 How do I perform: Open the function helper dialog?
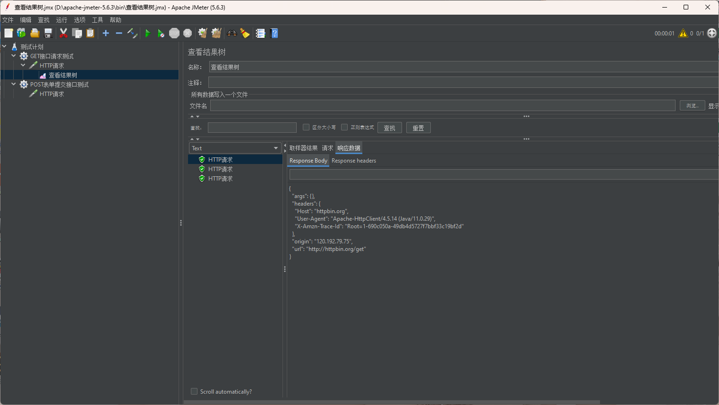(x=260, y=33)
